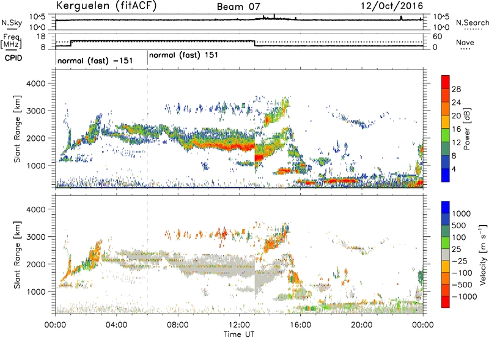Click the "04:00" time tick label

pos(116,325)
